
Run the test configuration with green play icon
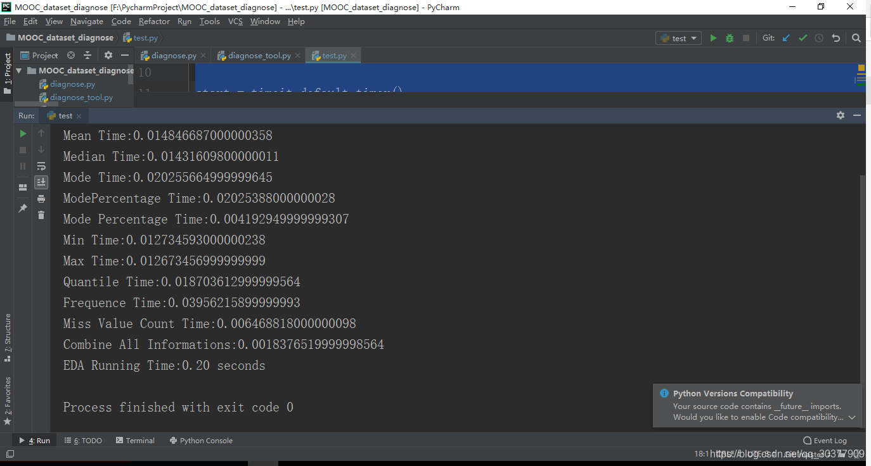[x=714, y=37]
